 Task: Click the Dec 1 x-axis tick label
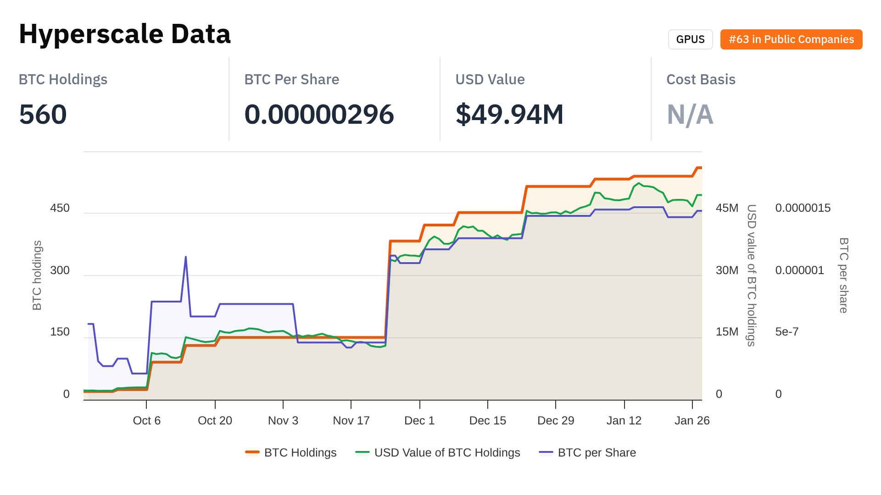[419, 420]
